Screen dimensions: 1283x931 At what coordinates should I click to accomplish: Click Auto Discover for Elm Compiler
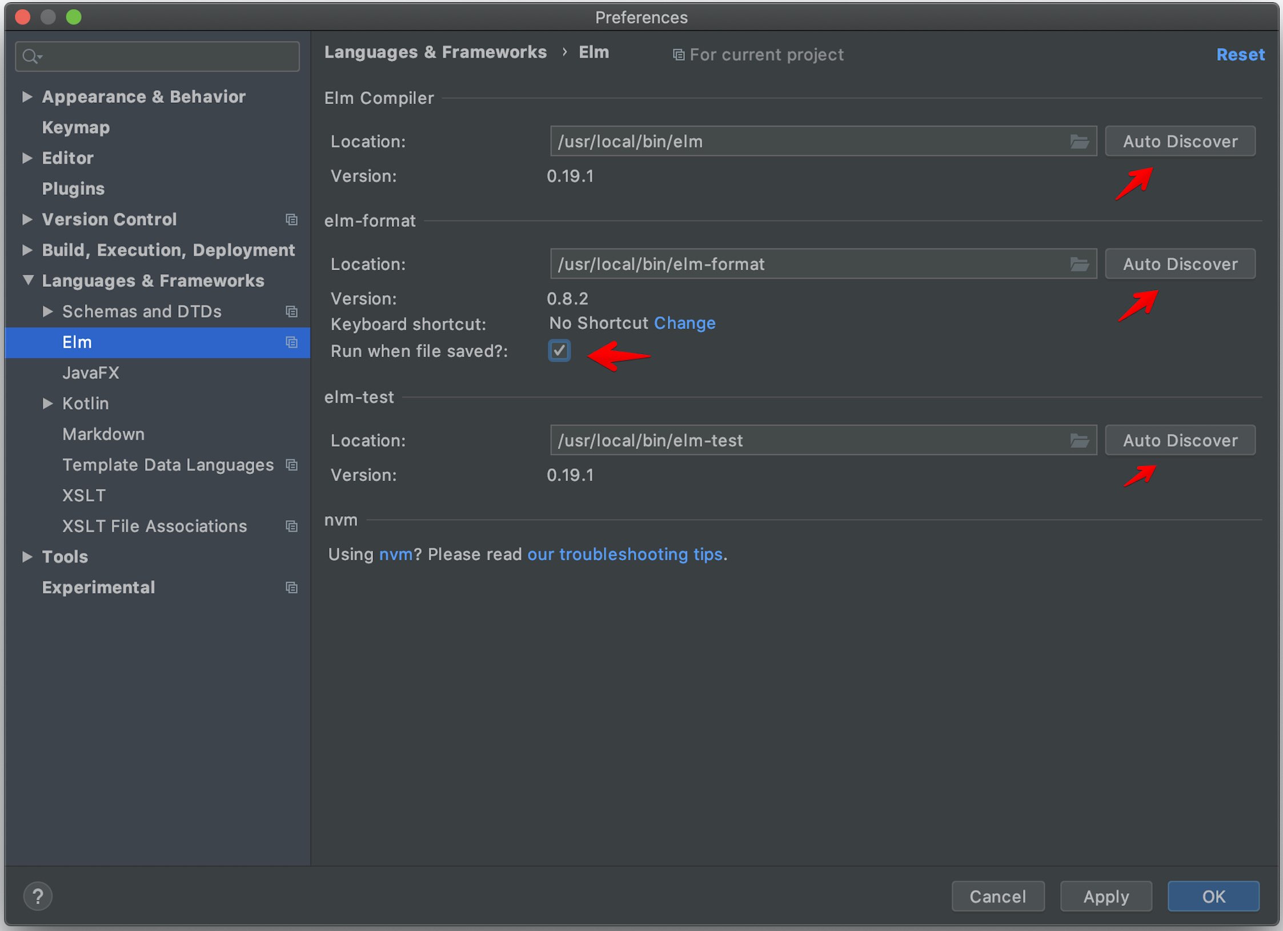tap(1180, 142)
